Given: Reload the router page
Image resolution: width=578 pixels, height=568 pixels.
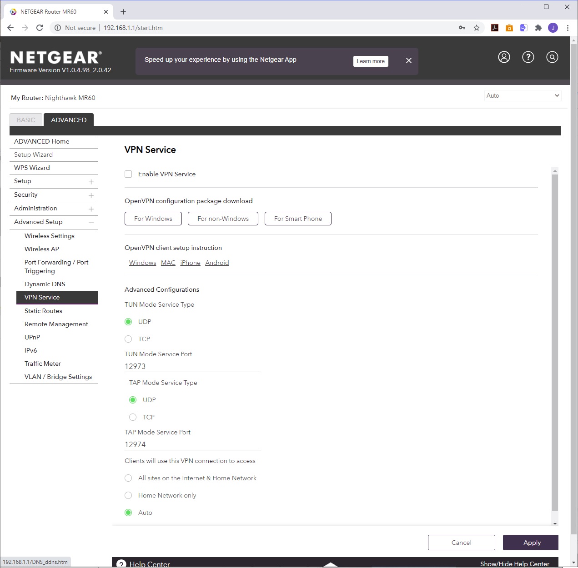Looking at the screenshot, I should point(40,28).
